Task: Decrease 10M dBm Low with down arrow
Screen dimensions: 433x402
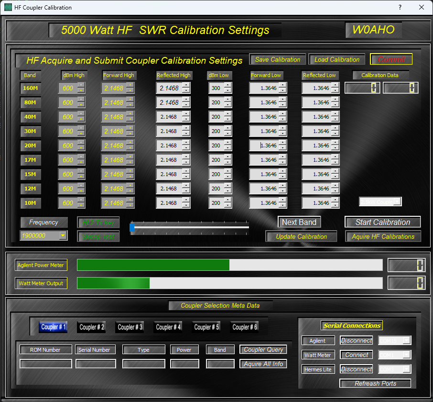Action: click(x=228, y=206)
